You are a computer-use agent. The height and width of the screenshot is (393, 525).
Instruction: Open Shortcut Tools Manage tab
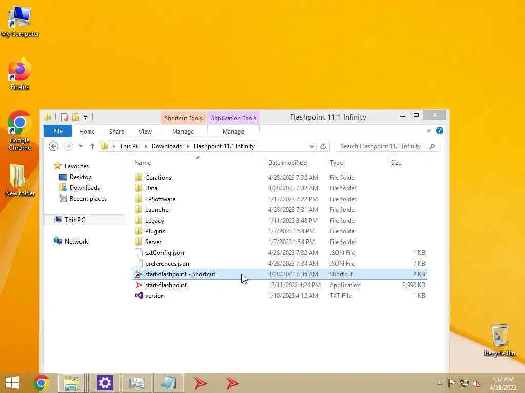(x=183, y=132)
